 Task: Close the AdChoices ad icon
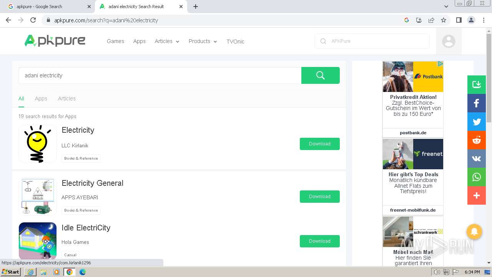coord(440,64)
